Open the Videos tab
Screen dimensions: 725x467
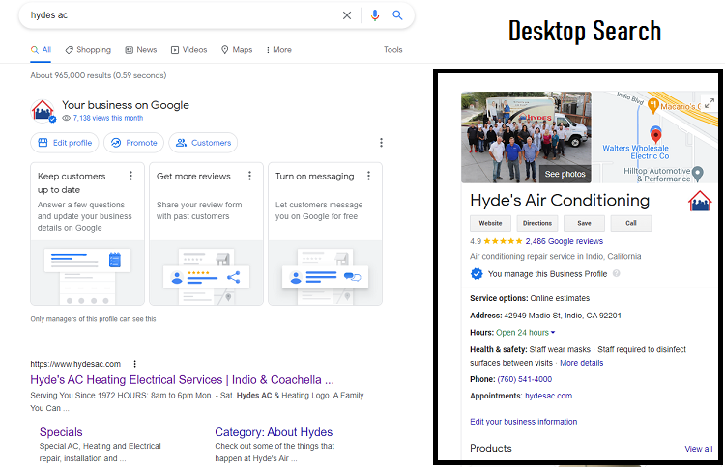tap(189, 50)
